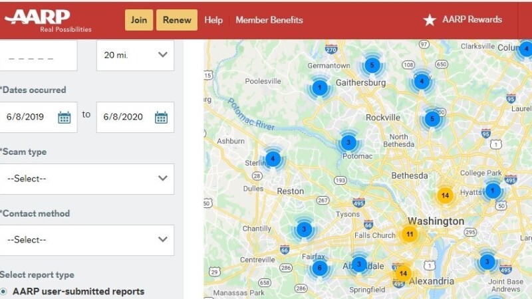The width and height of the screenshot is (532, 299).
Task: Click the Tysons map label
Action: pos(348,214)
